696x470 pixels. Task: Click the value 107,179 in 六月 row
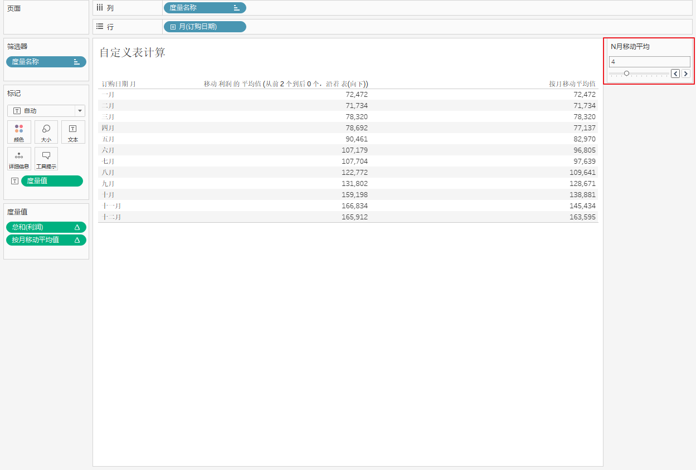coord(354,150)
